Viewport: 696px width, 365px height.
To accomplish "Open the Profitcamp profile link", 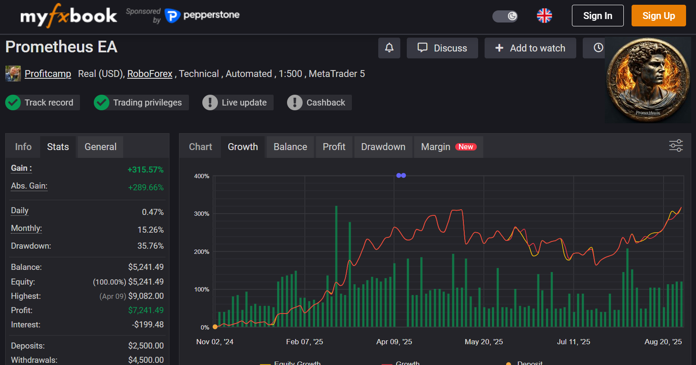I will [48, 74].
